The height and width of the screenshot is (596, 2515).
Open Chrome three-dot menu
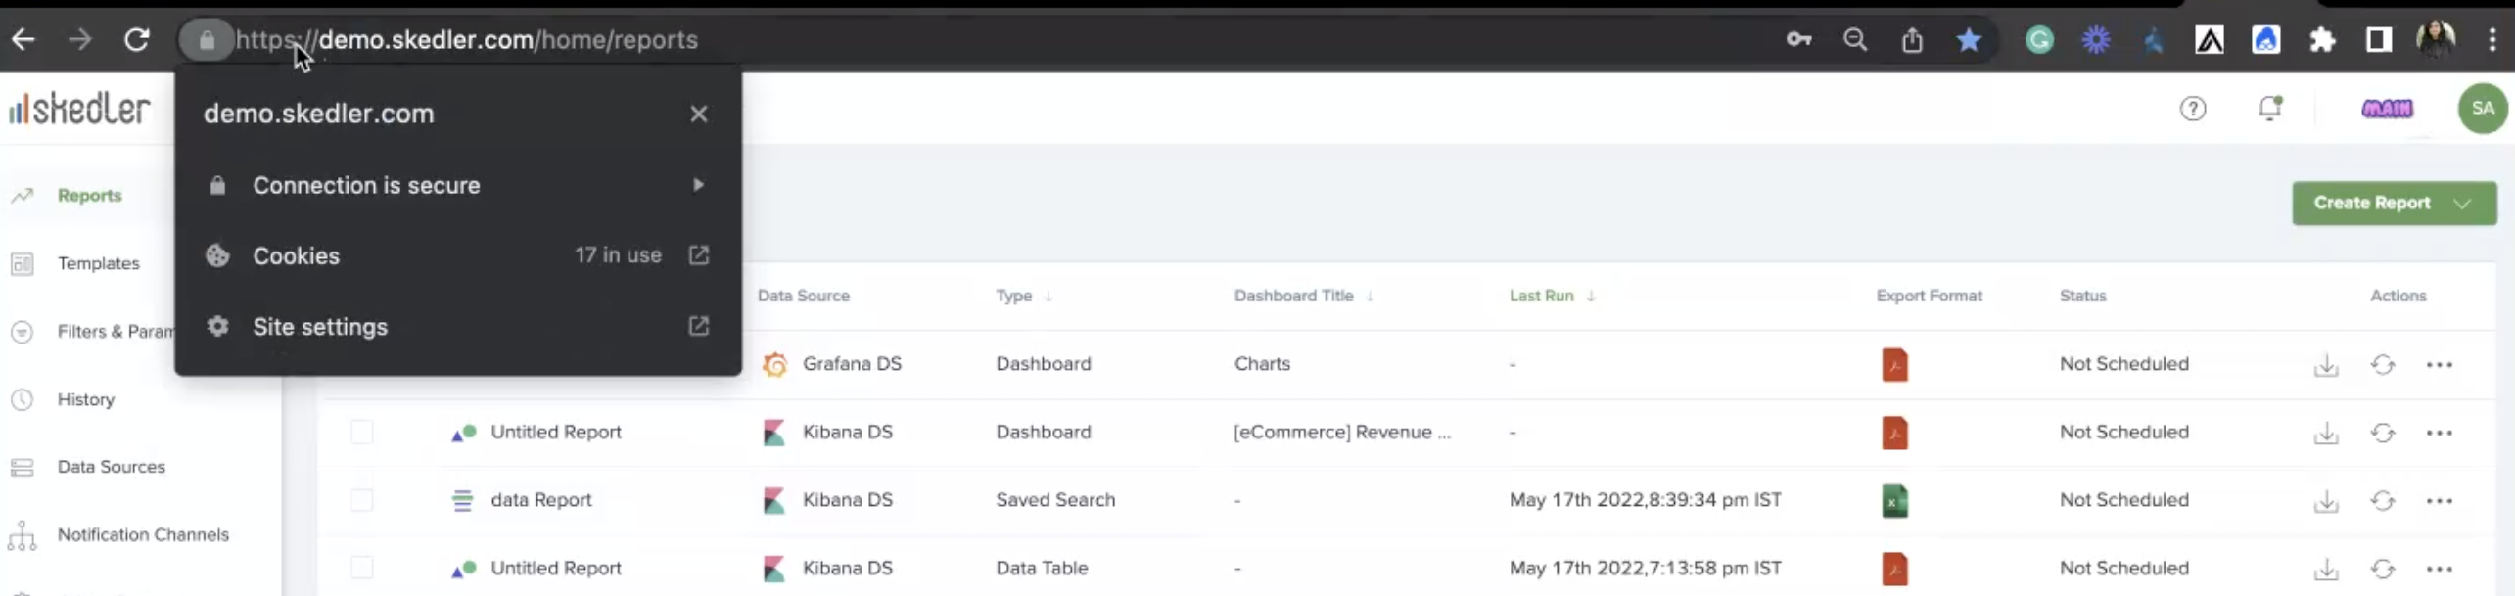tap(2492, 40)
